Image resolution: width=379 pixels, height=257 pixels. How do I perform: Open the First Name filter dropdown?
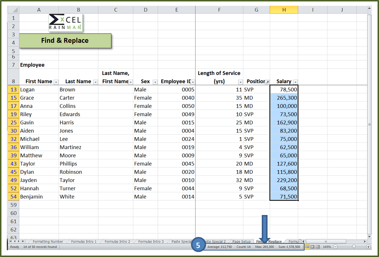[56, 82]
